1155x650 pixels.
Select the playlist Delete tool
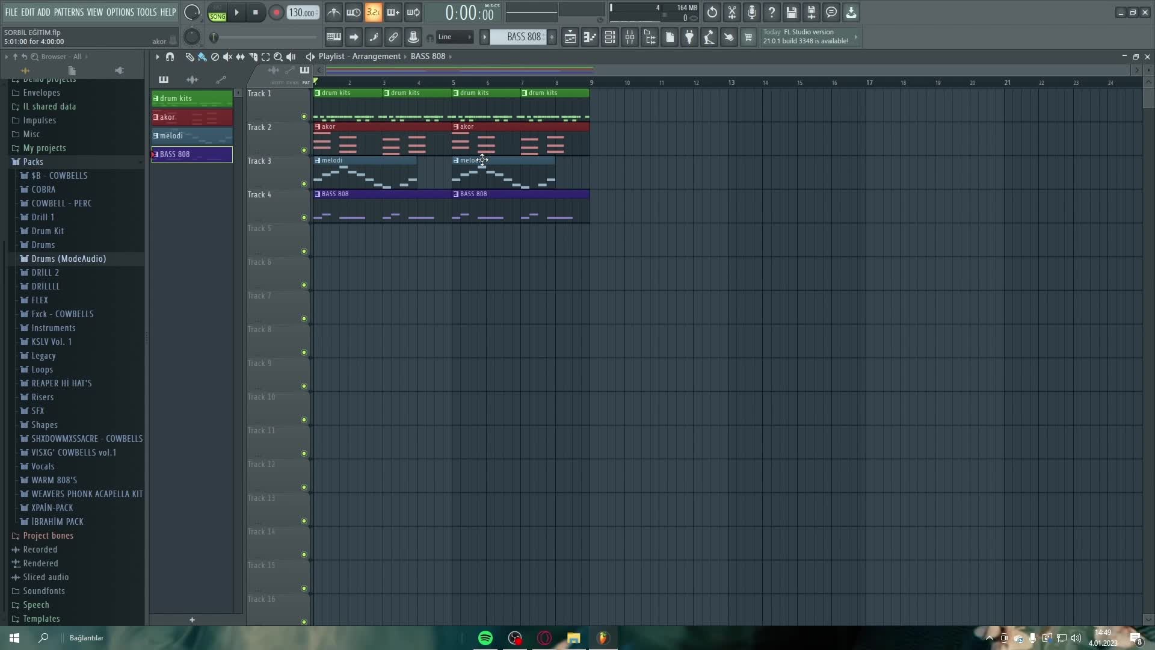[215, 57]
